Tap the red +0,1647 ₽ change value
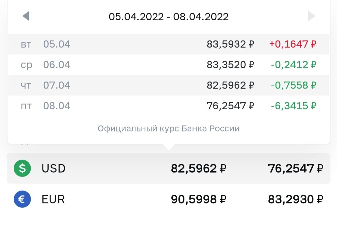The image size is (337, 228). click(293, 44)
